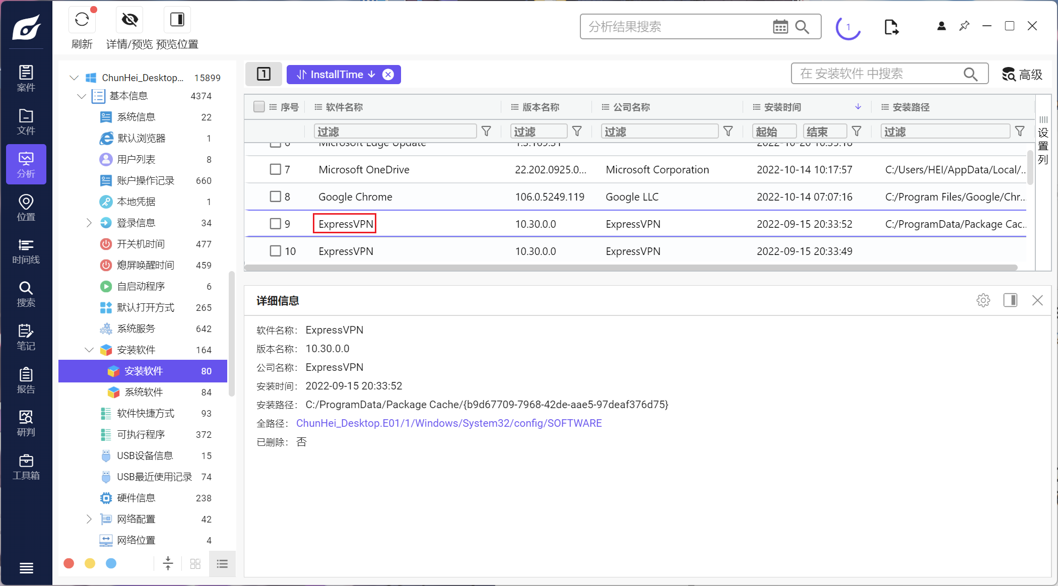The image size is (1058, 586).
Task: Open the calendar picker in search box
Action: pyautogui.click(x=780, y=27)
